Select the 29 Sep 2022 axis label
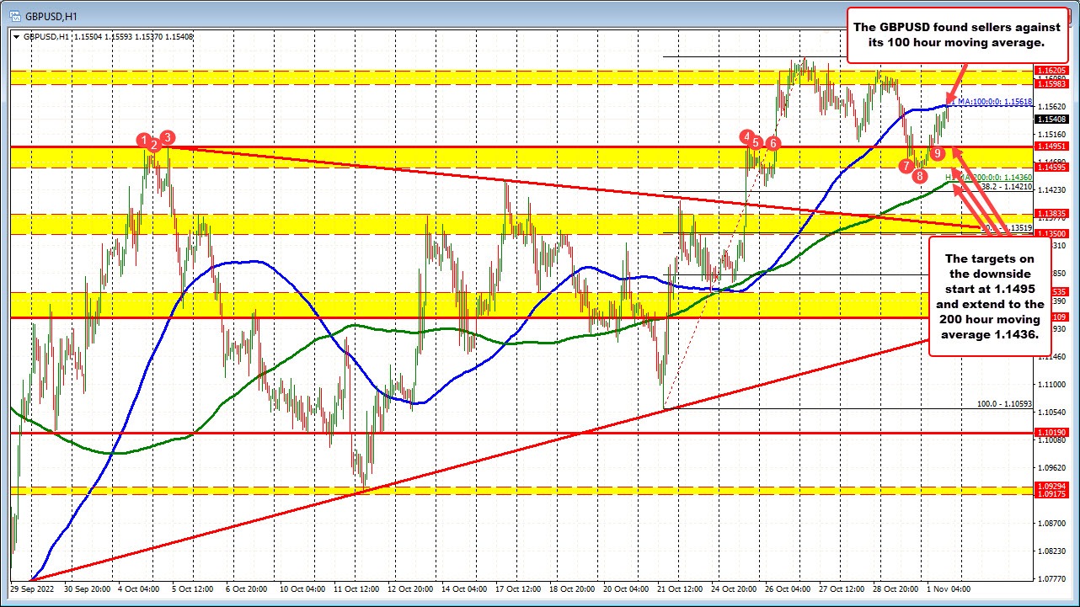 [x=32, y=590]
